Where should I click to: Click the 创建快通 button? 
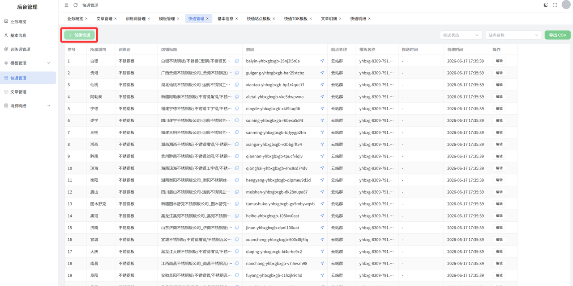(79, 35)
